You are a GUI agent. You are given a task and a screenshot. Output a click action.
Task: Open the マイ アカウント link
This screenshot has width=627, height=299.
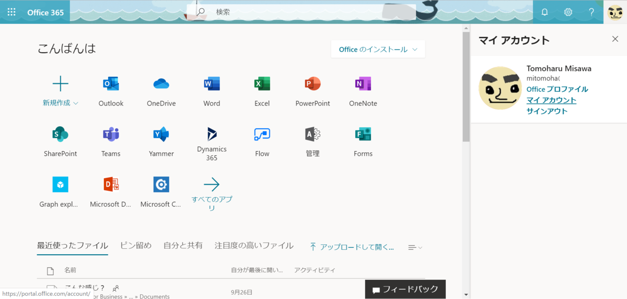point(551,100)
